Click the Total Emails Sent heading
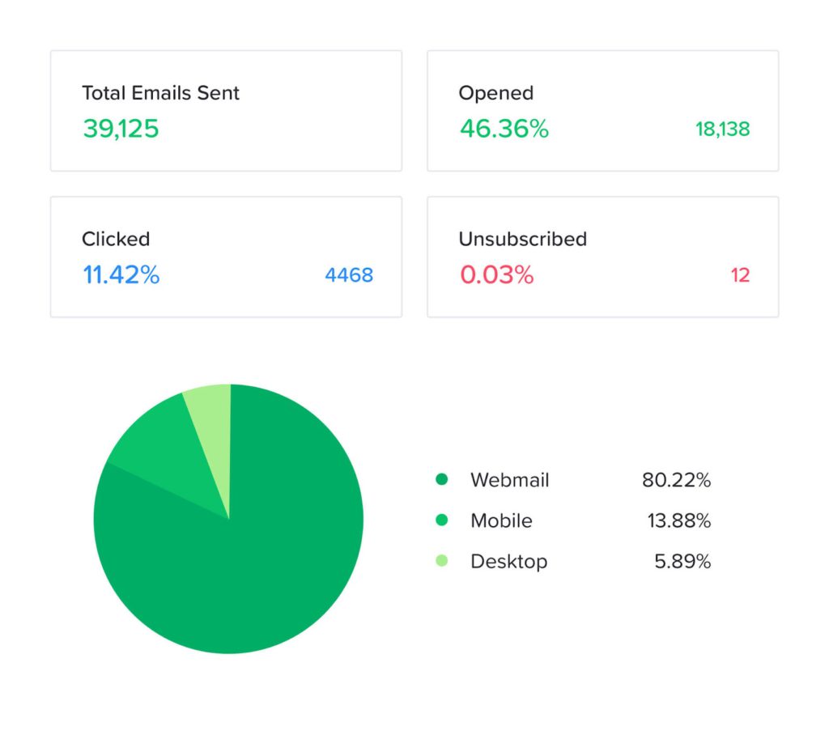The image size is (829, 752). coord(160,93)
